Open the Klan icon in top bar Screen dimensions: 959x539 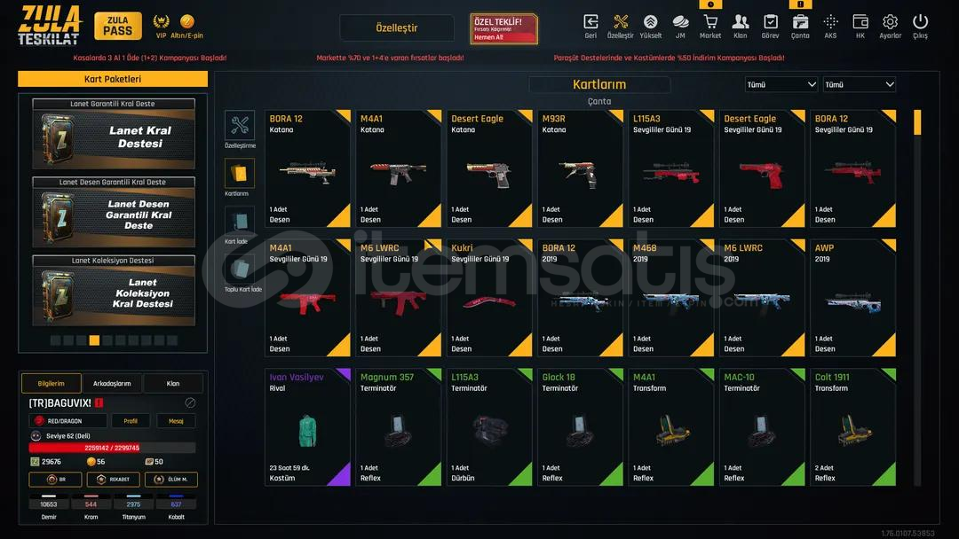pos(740,22)
